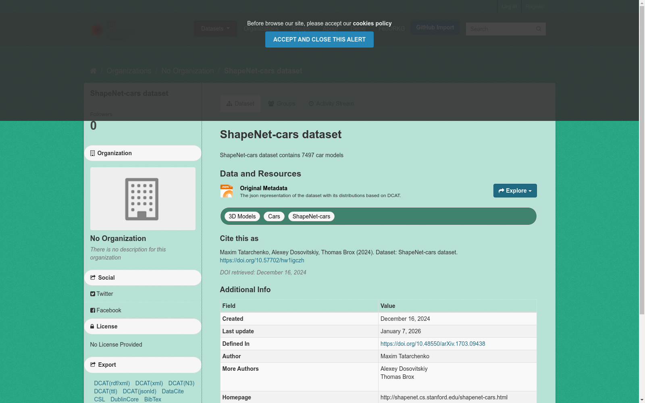Click the GitHub Import button
Image resolution: width=645 pixels, height=403 pixels.
[x=435, y=27]
